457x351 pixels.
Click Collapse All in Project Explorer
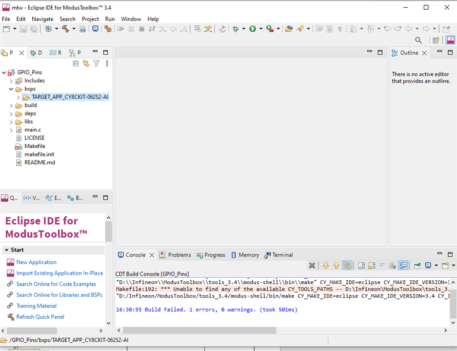(x=76, y=63)
